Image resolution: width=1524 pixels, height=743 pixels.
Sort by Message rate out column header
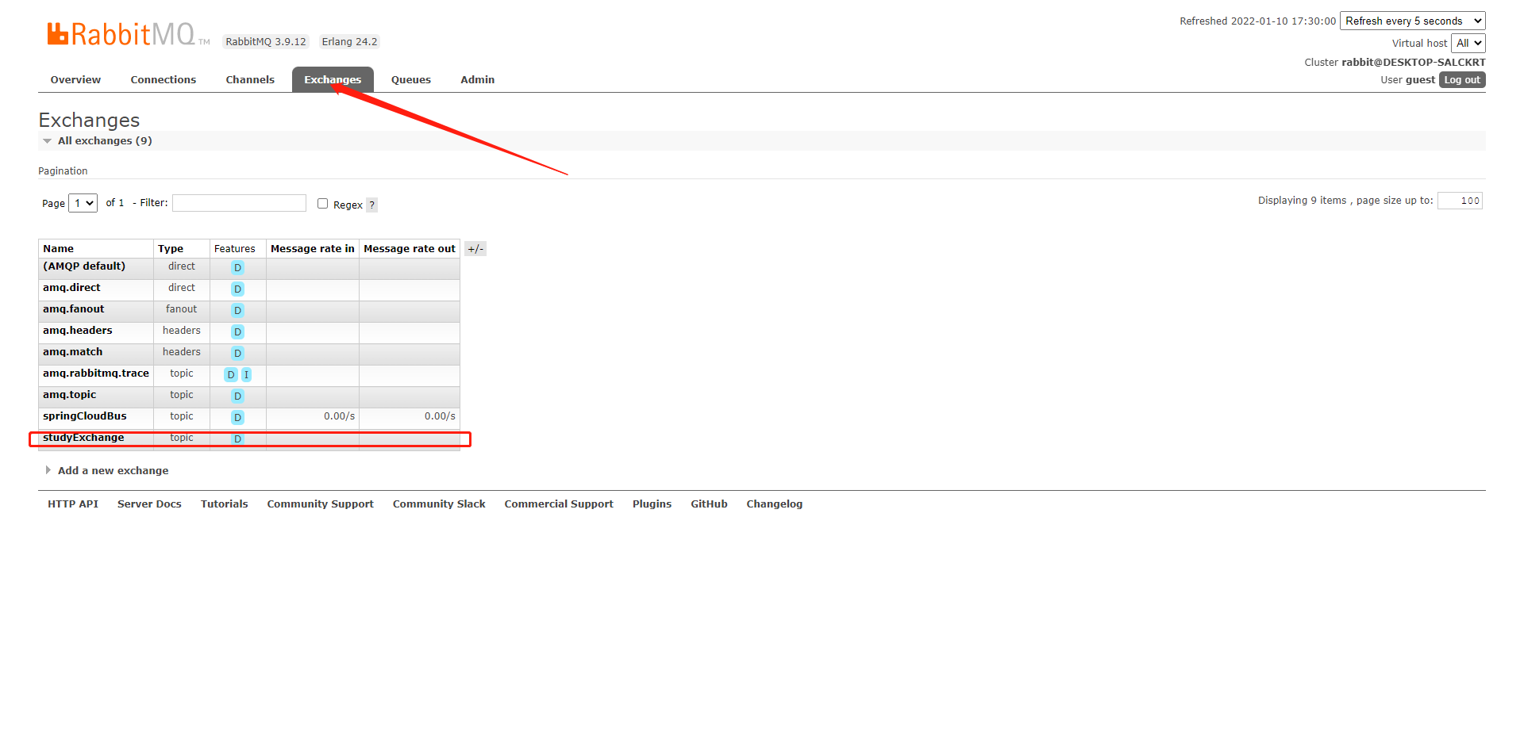[x=410, y=249]
